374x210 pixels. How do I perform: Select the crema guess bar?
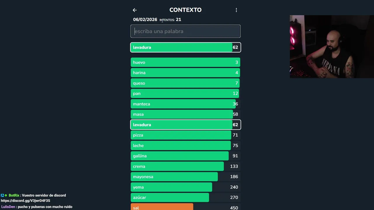click(x=186, y=166)
